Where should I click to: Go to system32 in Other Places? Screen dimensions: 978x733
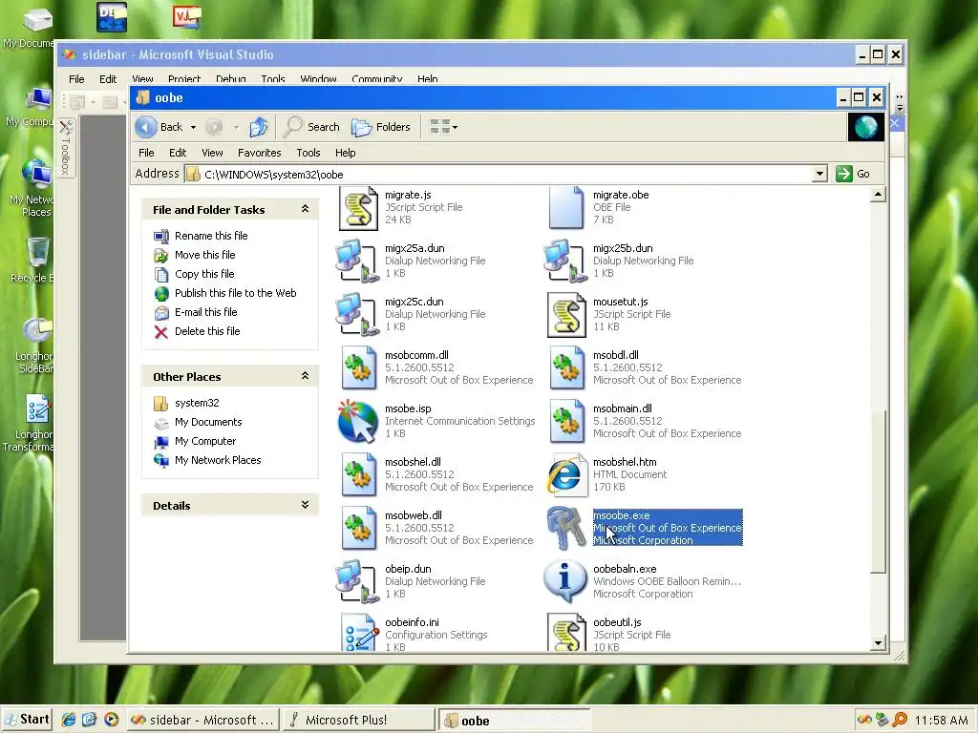(x=197, y=404)
